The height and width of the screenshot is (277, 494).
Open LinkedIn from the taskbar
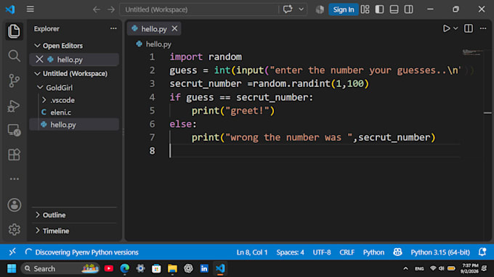[x=204, y=268]
